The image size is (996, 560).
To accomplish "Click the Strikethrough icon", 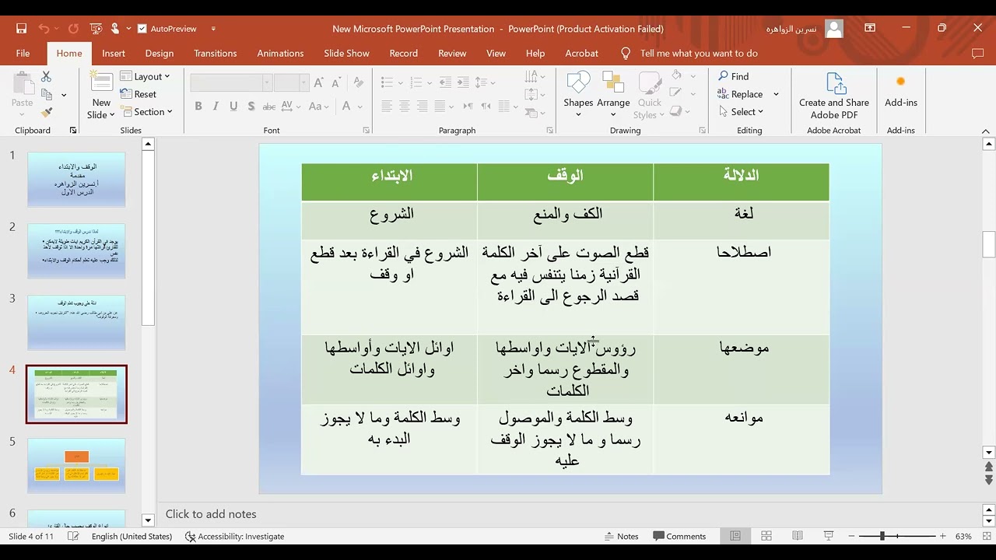I will point(269,107).
